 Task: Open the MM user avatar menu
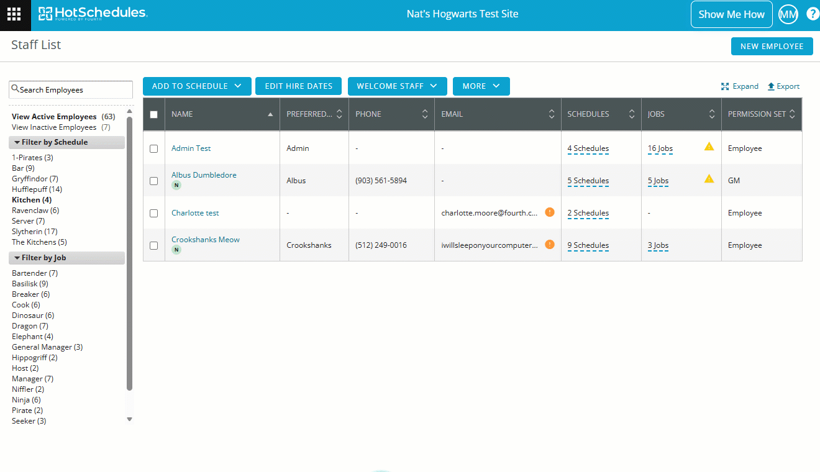(788, 14)
